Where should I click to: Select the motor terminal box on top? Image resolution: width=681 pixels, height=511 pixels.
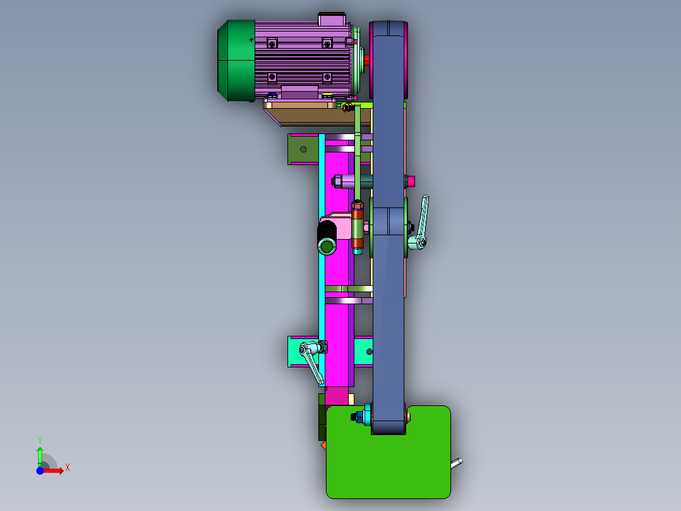(332, 19)
